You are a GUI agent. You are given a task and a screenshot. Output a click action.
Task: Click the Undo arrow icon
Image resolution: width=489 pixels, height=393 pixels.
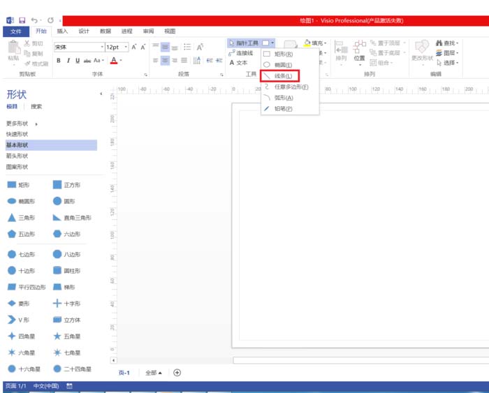coord(34,20)
